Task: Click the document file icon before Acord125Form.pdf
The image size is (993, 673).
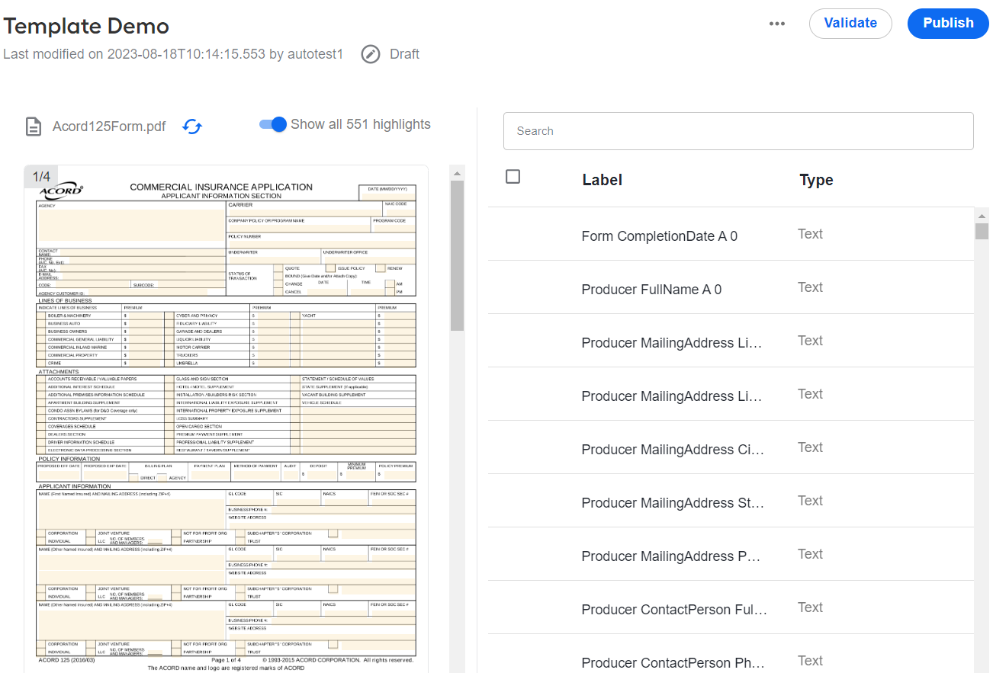Action: click(x=34, y=127)
